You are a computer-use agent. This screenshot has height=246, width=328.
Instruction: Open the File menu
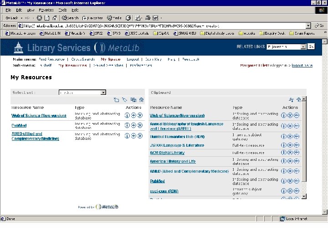8,10
